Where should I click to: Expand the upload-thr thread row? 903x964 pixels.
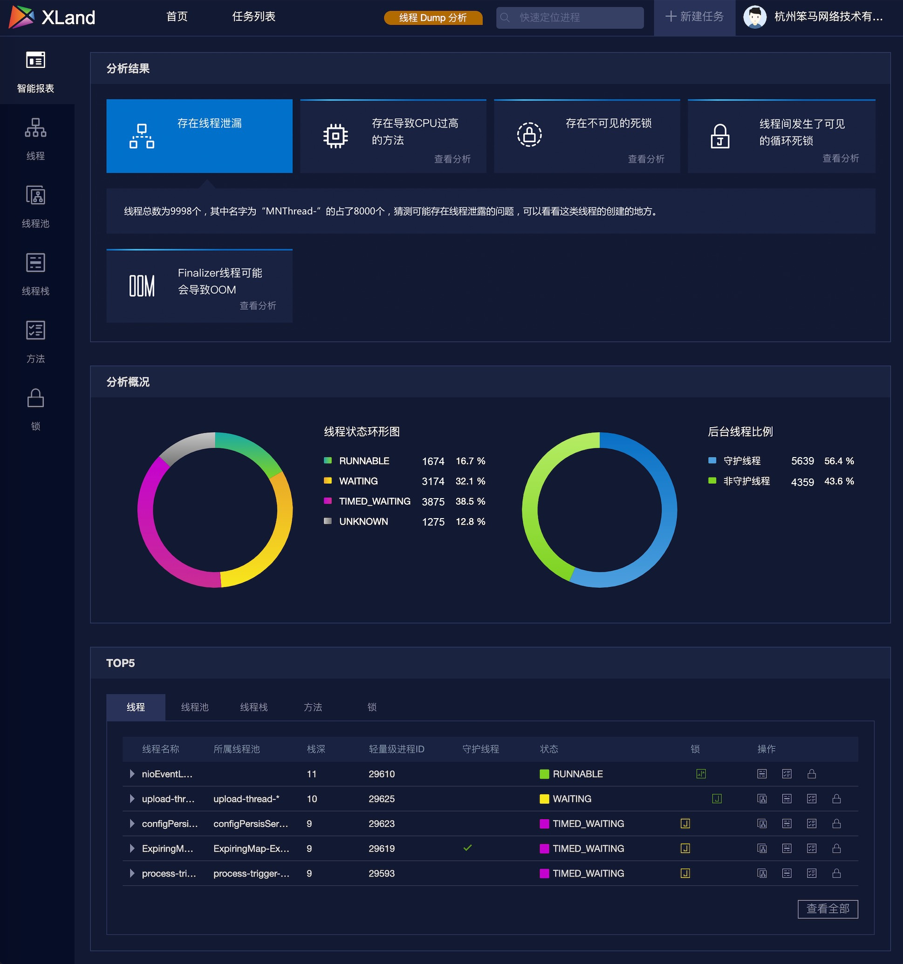click(x=131, y=799)
